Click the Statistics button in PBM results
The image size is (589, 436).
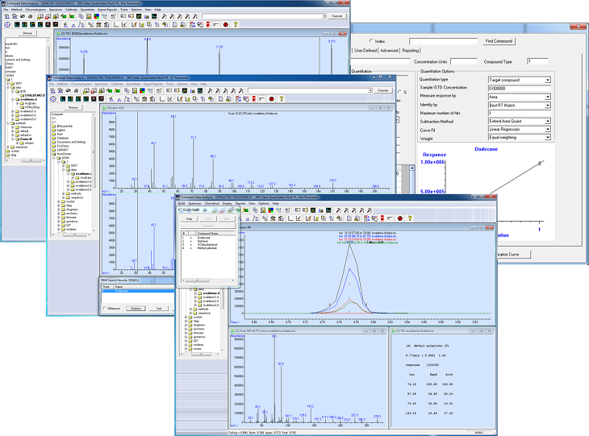pyautogui.click(x=136, y=308)
